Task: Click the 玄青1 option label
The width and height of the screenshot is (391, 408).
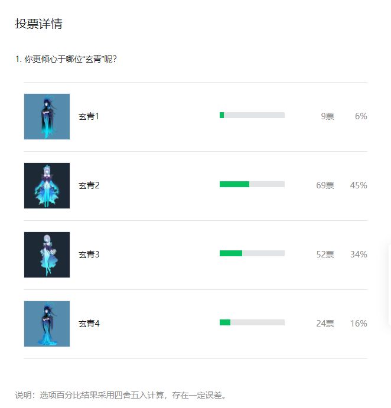Action: [x=89, y=116]
